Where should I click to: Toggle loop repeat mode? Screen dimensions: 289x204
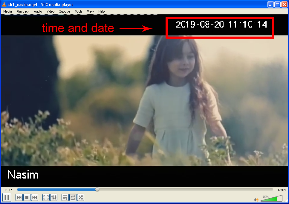73,197
